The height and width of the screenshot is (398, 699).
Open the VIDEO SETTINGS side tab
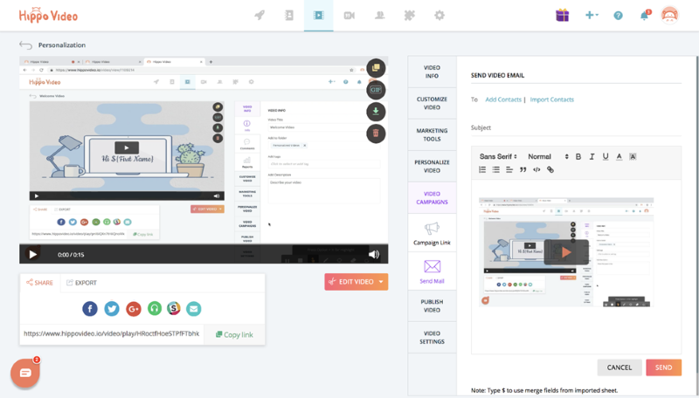[x=432, y=338]
